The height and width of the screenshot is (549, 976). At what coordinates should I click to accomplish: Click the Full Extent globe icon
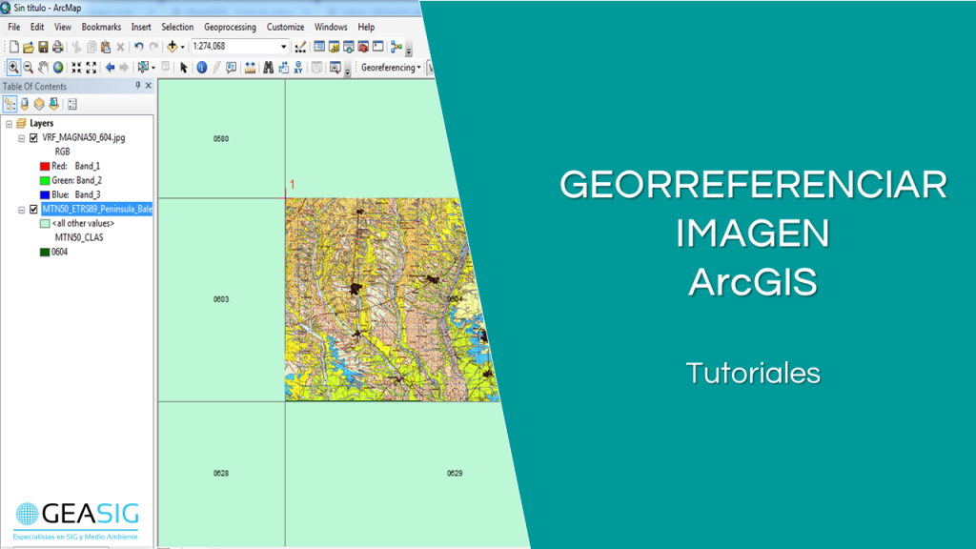coord(58,67)
